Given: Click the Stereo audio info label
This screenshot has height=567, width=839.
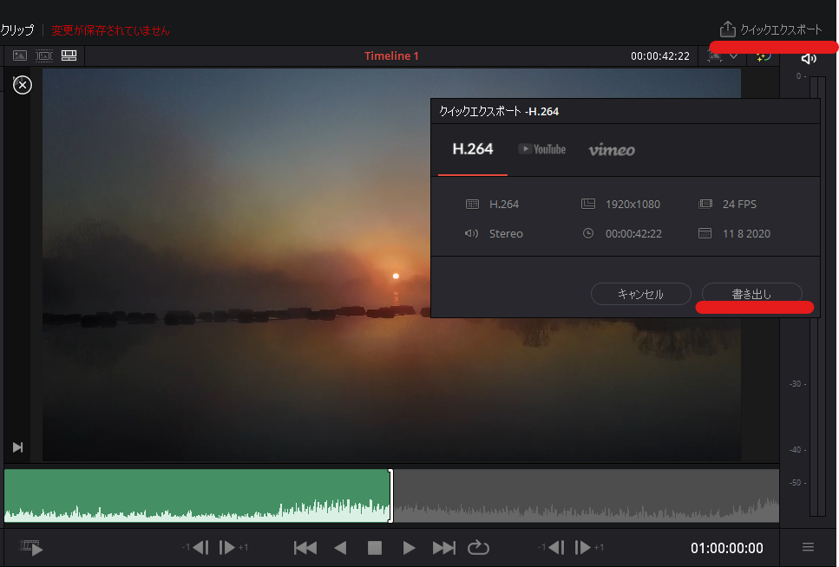Looking at the screenshot, I should coord(506,234).
